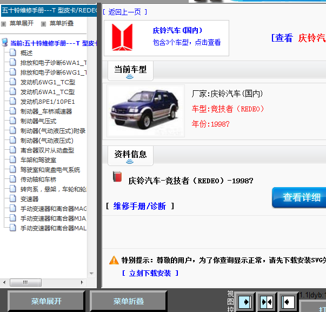Open 手动变速器和离合器MAL entry
Viewport: 326px width, 312px height.
[54, 228]
